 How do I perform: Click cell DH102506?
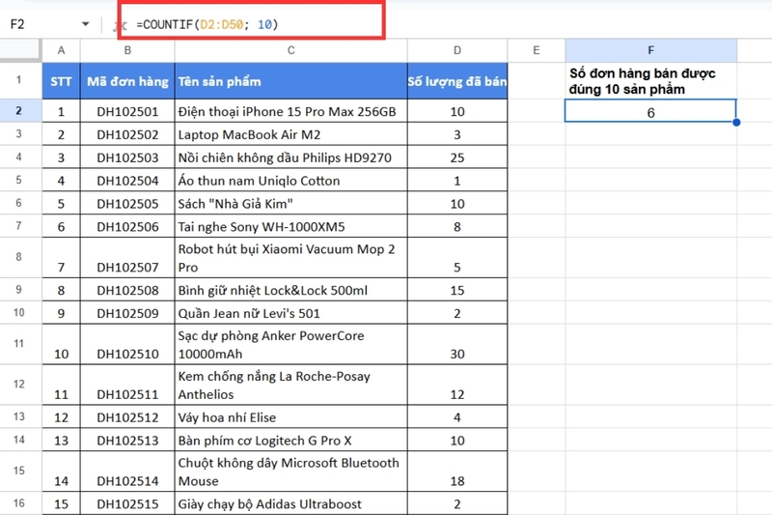click(x=127, y=226)
